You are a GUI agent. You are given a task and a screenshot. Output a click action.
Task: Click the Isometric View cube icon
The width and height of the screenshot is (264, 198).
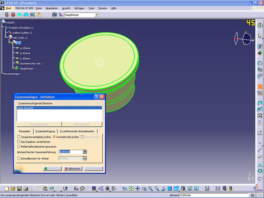click(176, 189)
